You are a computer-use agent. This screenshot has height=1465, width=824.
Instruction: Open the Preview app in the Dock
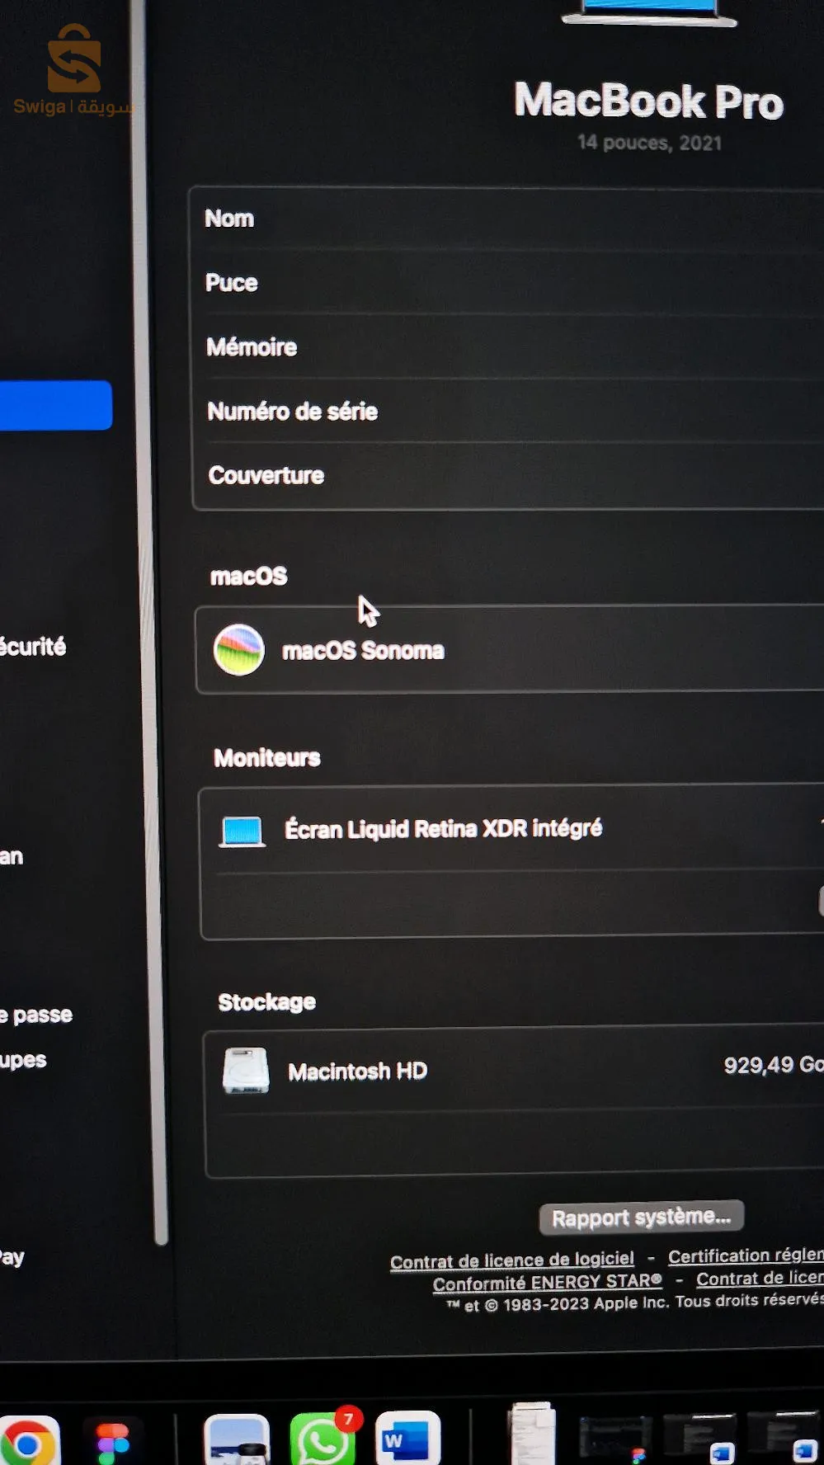pyautogui.click(x=237, y=1440)
